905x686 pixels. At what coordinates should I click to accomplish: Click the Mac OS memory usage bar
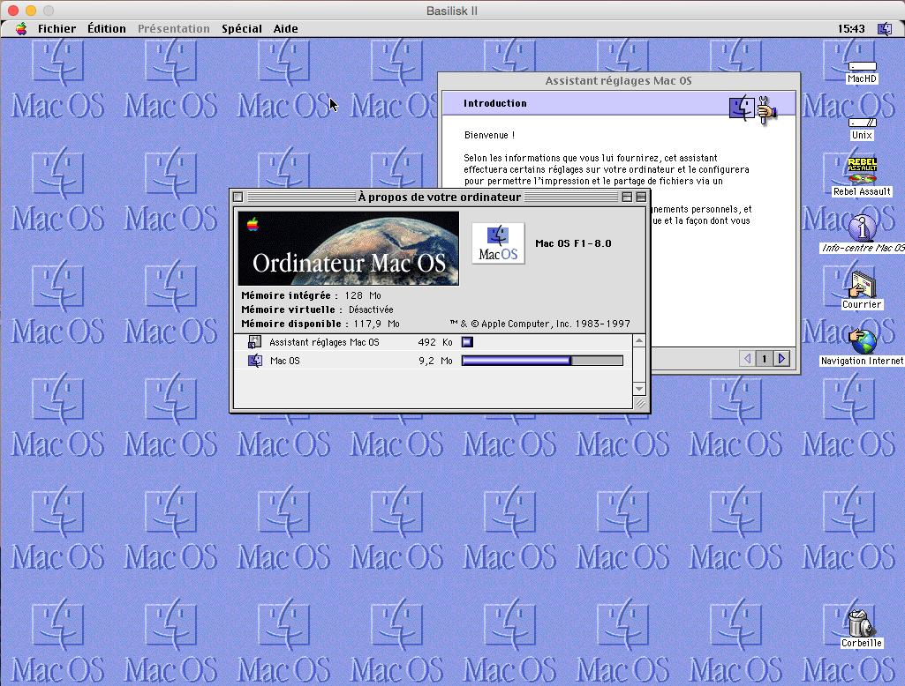tap(542, 361)
